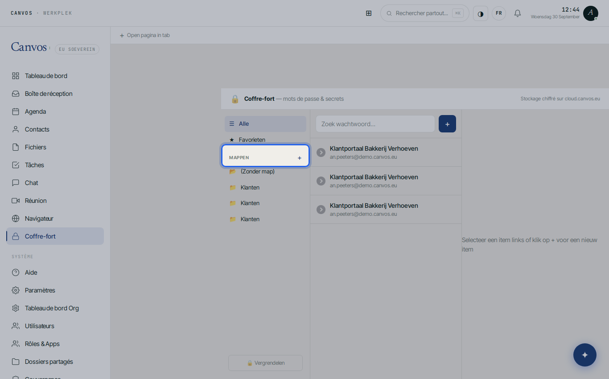Click Open pagina in tab
Image resolution: width=609 pixels, height=379 pixels.
click(144, 35)
